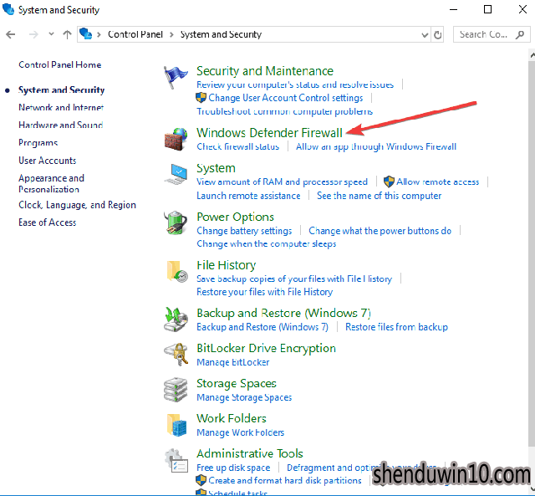535x496 pixels.
Task: Click the Control Panel icon in address bar
Action: click(x=85, y=34)
